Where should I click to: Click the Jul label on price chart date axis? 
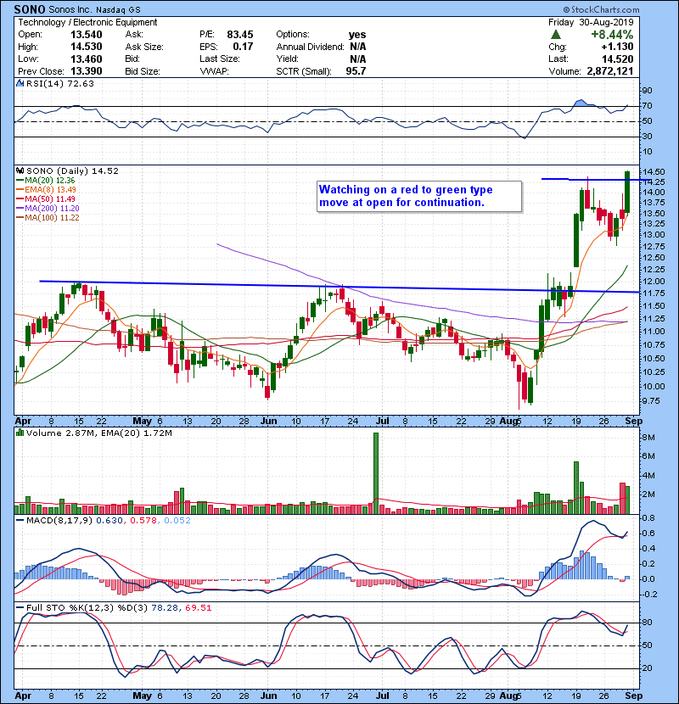pyautogui.click(x=383, y=422)
